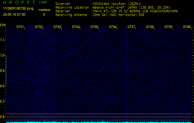Viewport: 194px width, 123px height.
Task: Click the date stamp 26.09.18 07:30
Action: (14, 14)
